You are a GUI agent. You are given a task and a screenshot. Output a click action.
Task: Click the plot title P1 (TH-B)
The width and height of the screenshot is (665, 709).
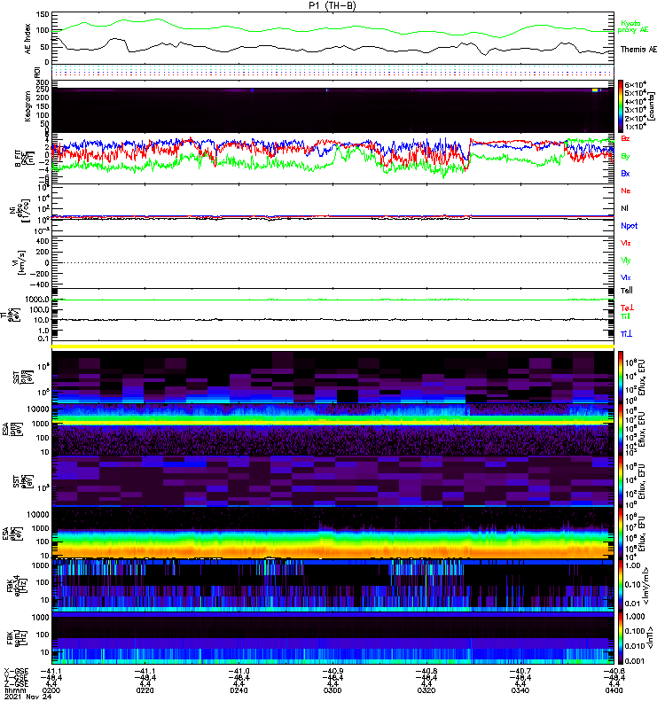[332, 5]
